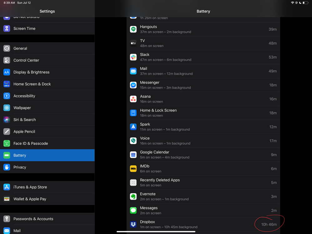Tap the Spark app icon
The width and height of the screenshot is (312, 234).
pos(133,127)
